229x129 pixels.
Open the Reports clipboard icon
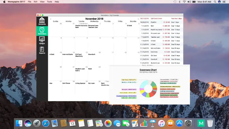coord(42,49)
